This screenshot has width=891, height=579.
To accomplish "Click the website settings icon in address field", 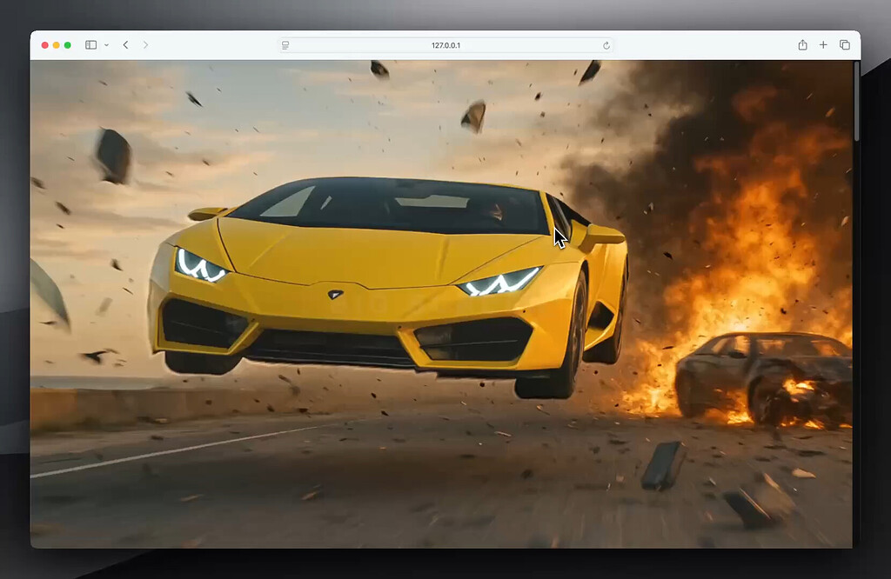I will 285,44.
